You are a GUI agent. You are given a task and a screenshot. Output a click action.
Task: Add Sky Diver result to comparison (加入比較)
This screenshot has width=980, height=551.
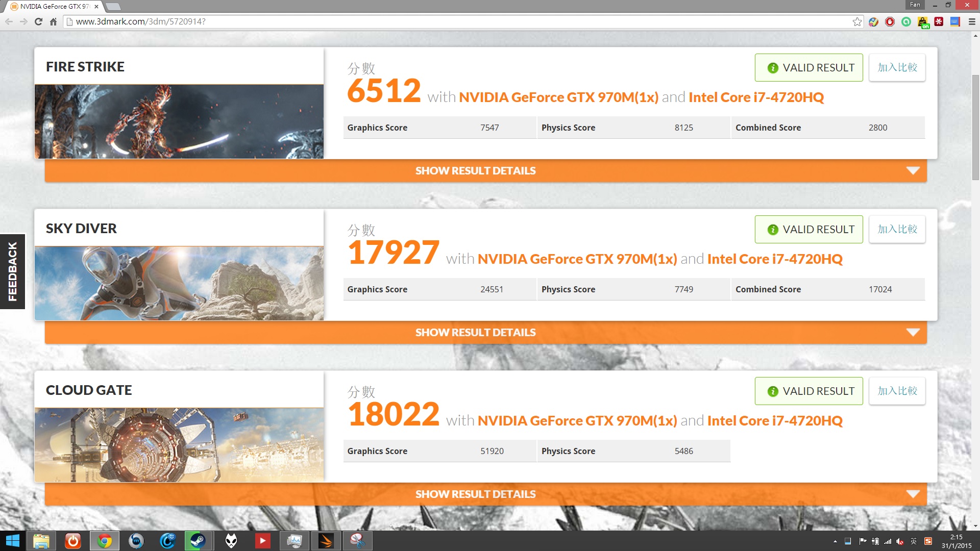[897, 229]
